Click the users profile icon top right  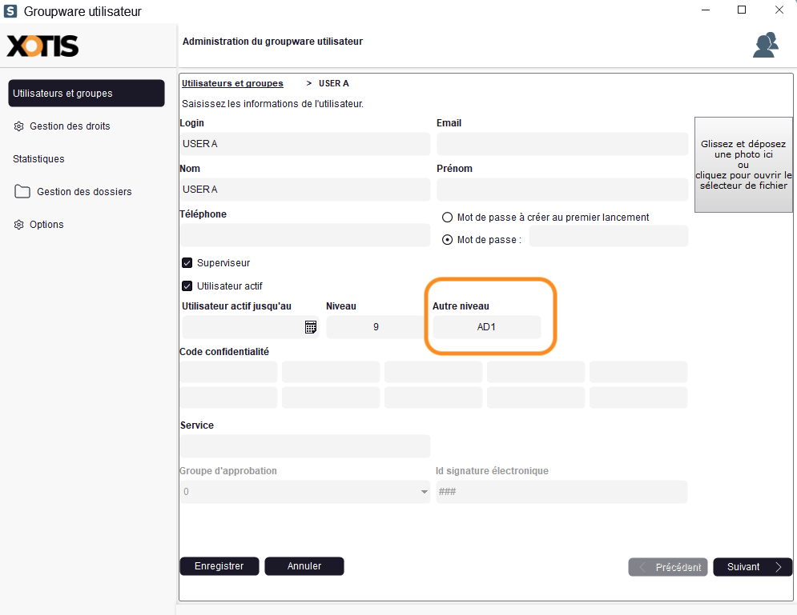point(765,45)
